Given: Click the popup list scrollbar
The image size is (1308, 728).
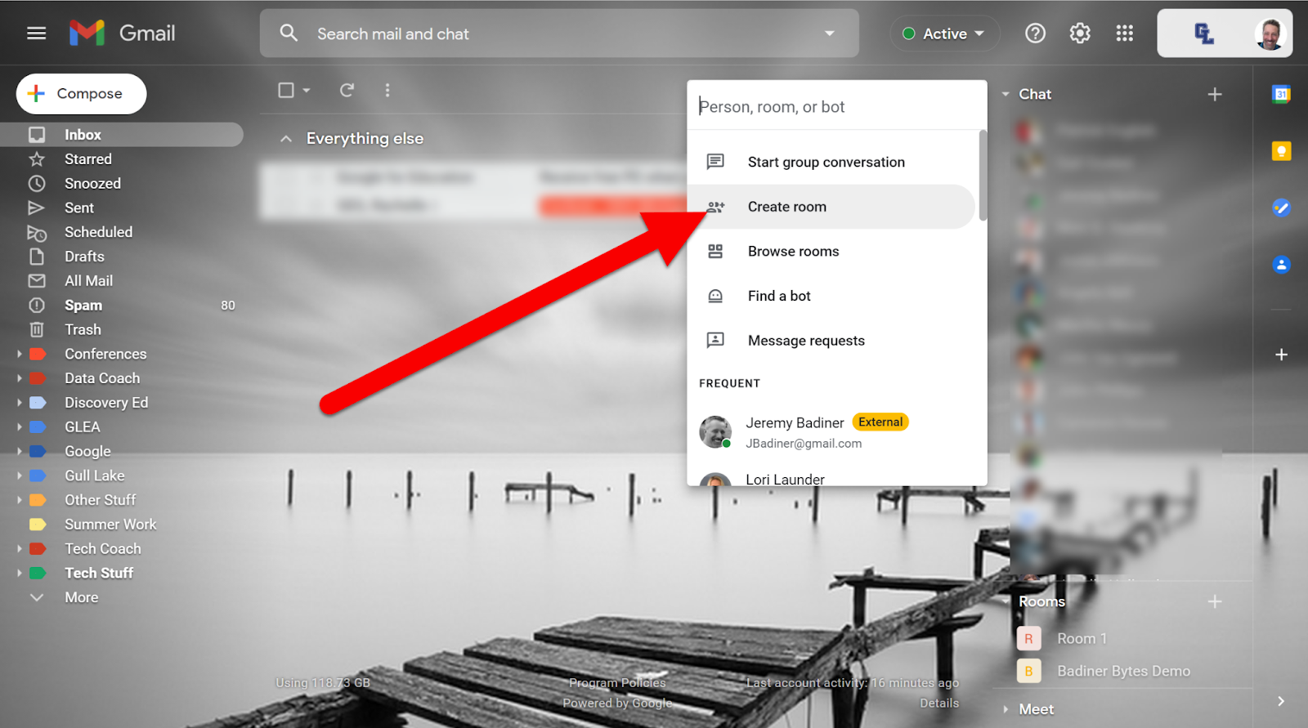Looking at the screenshot, I should [983, 175].
